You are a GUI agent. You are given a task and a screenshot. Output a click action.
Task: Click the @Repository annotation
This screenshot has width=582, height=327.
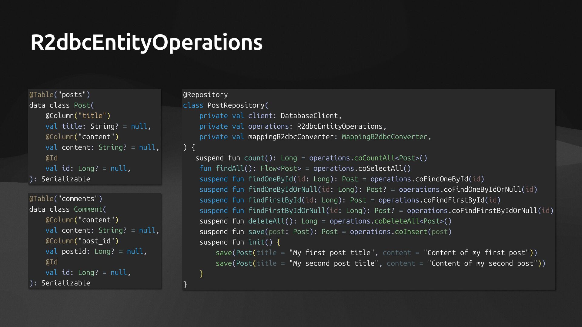[x=205, y=95]
